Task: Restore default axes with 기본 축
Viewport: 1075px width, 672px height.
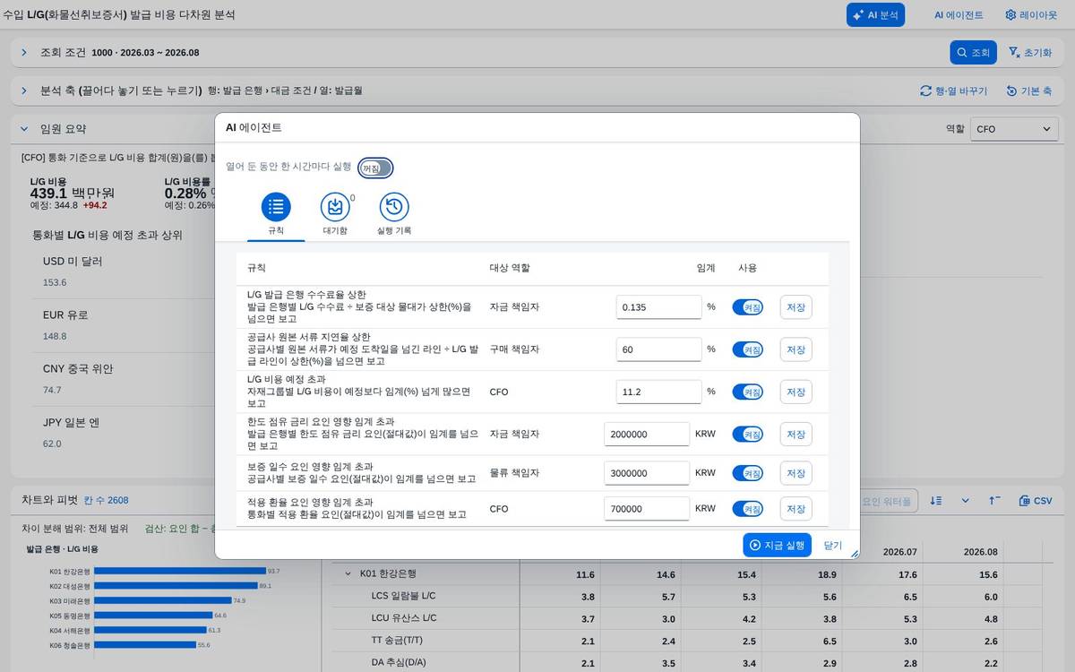Action: pos(1028,91)
